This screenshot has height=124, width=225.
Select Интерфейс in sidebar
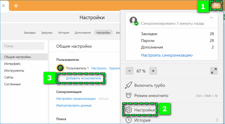pos(12,64)
